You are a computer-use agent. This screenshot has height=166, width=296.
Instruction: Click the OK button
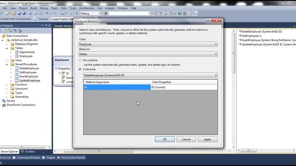(x=165, y=139)
